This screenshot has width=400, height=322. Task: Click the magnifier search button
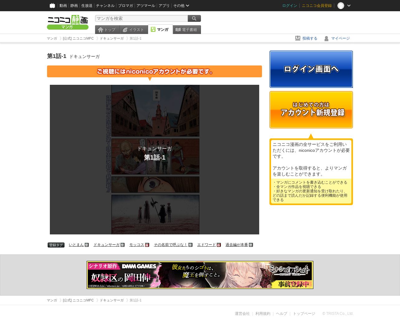pos(194,18)
